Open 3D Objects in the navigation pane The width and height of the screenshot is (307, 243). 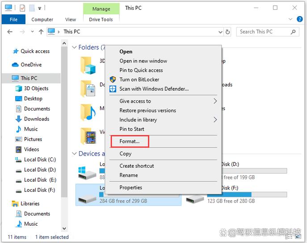pyautogui.click(x=32, y=88)
